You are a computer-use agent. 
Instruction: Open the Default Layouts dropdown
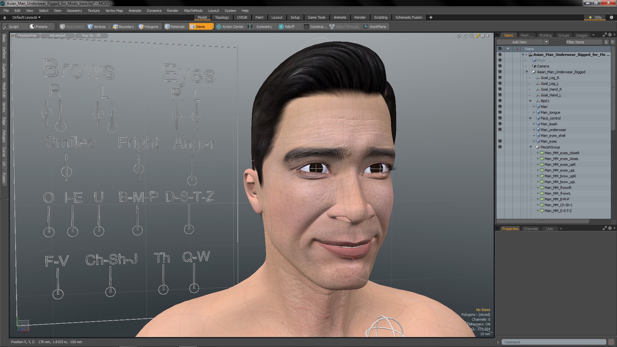tap(26, 17)
